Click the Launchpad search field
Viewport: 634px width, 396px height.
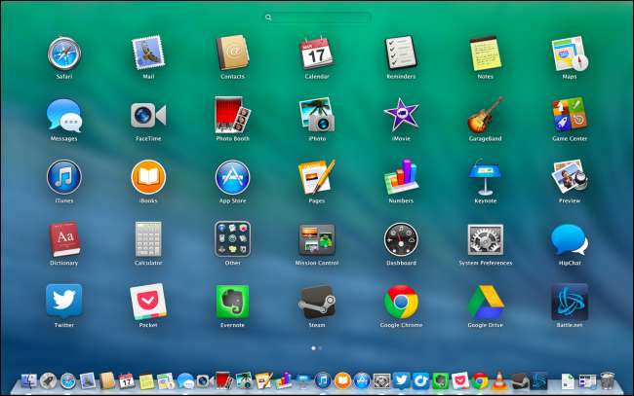click(317, 18)
